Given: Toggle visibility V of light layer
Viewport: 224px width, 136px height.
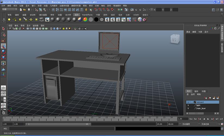Looking at the screenshot, I should click(x=188, y=105).
